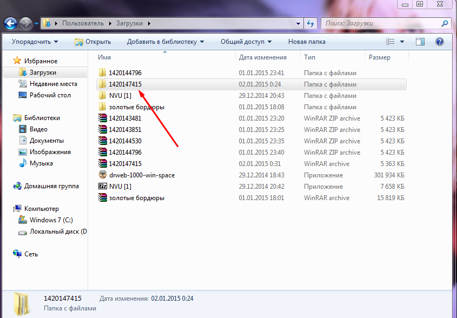Go back with the blue Back arrow
Viewport: 457px width, 318px height.
(10, 23)
